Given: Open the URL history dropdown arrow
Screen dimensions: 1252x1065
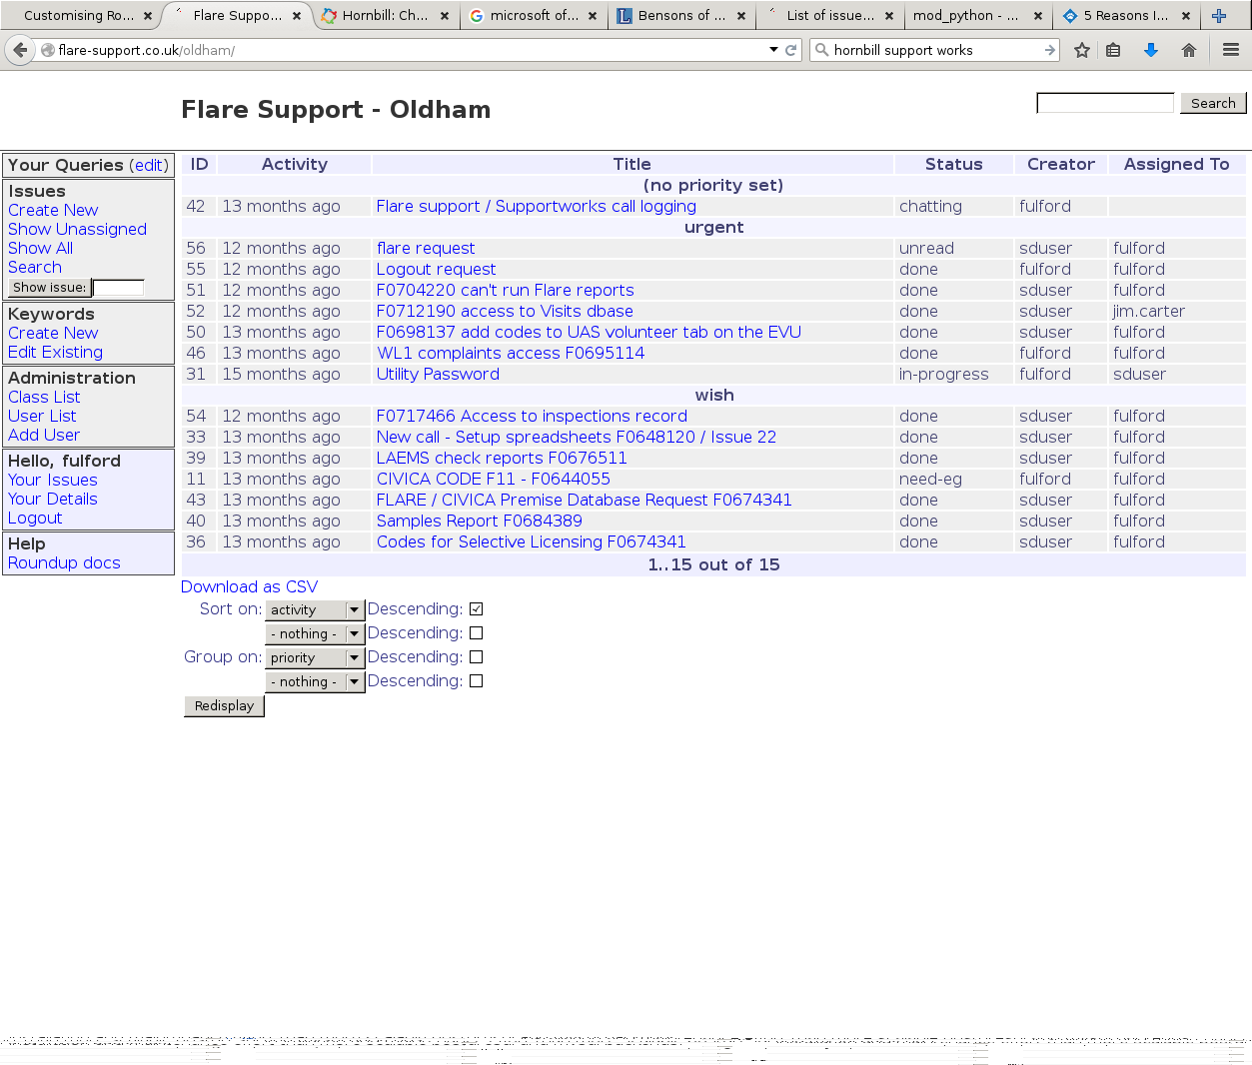Looking at the screenshot, I should point(773,50).
